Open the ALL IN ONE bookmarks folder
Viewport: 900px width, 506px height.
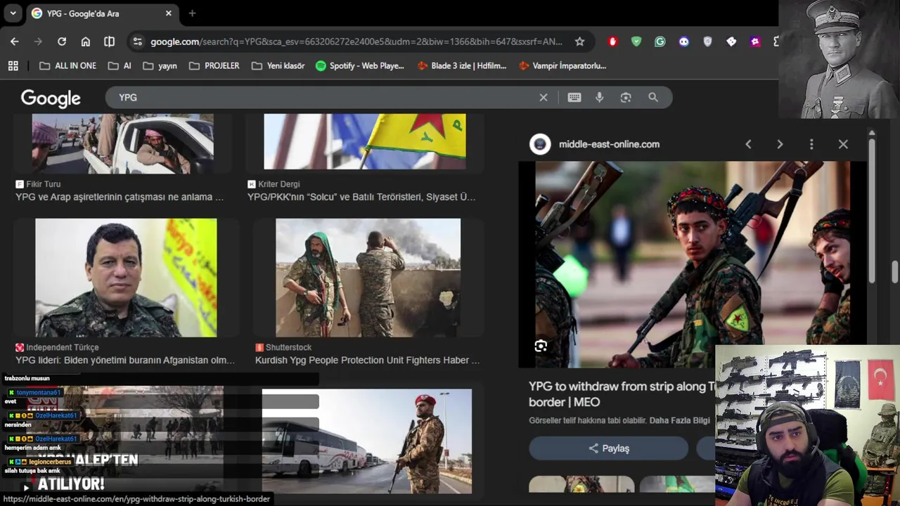click(68, 65)
